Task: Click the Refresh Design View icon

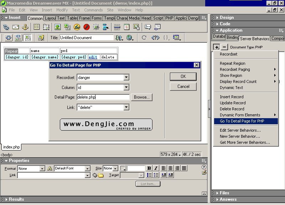Action: coord(144,38)
